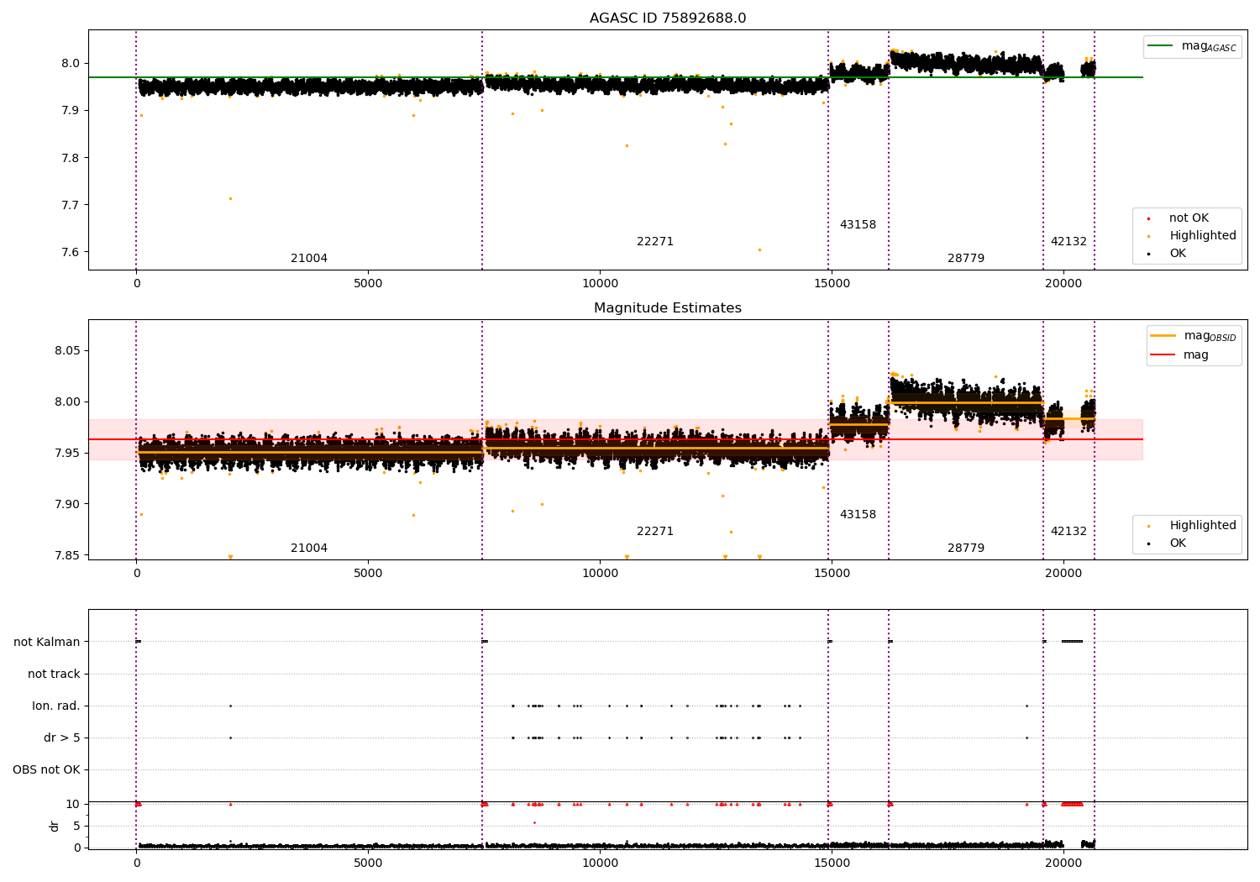The image size is (1260, 882).
Task: Click the 'dr > 5' axis label
Action: [62, 738]
